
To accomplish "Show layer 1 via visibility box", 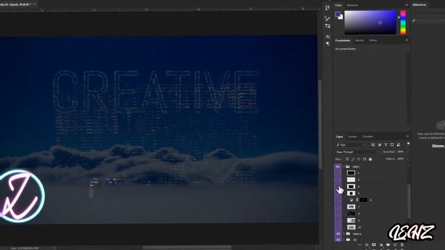I will [338, 173].
